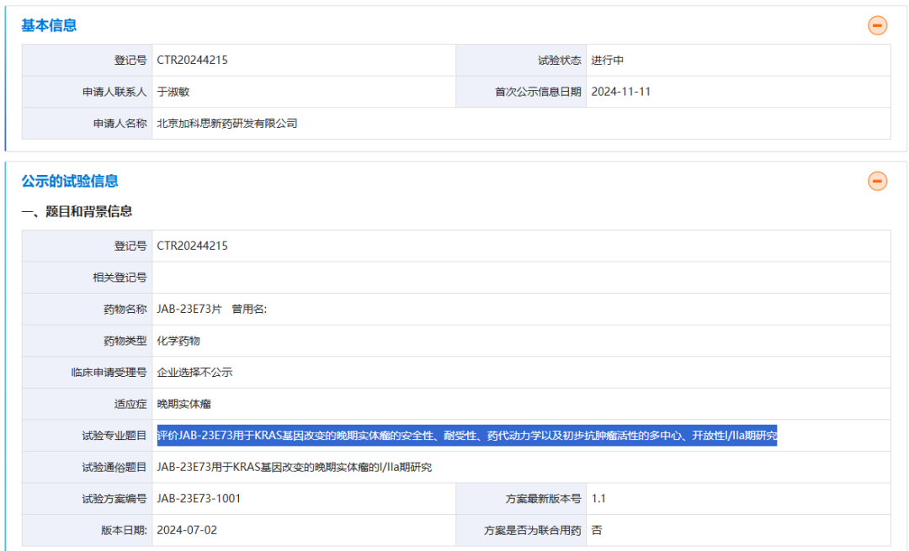This screenshot has width=909, height=551.
Task: Click the 试验通俗题目 title text
Action: [294, 467]
